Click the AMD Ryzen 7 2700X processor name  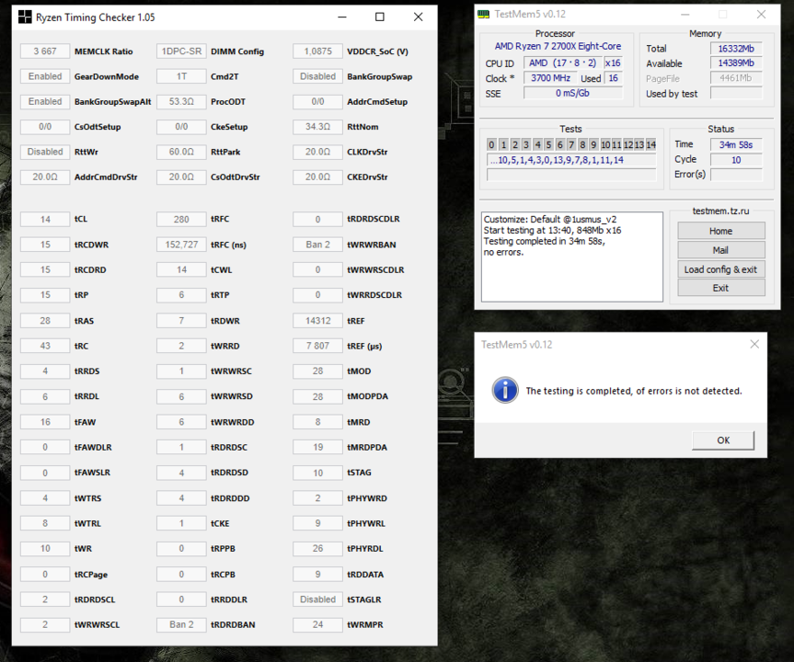[558, 46]
